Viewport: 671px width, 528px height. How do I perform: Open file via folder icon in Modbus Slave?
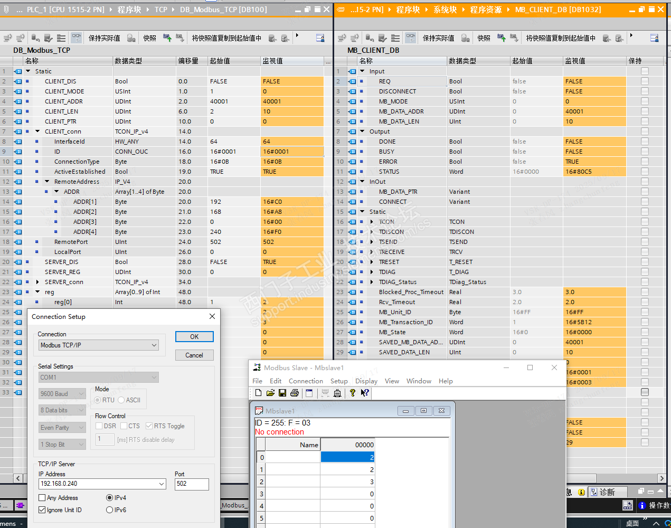pos(270,393)
